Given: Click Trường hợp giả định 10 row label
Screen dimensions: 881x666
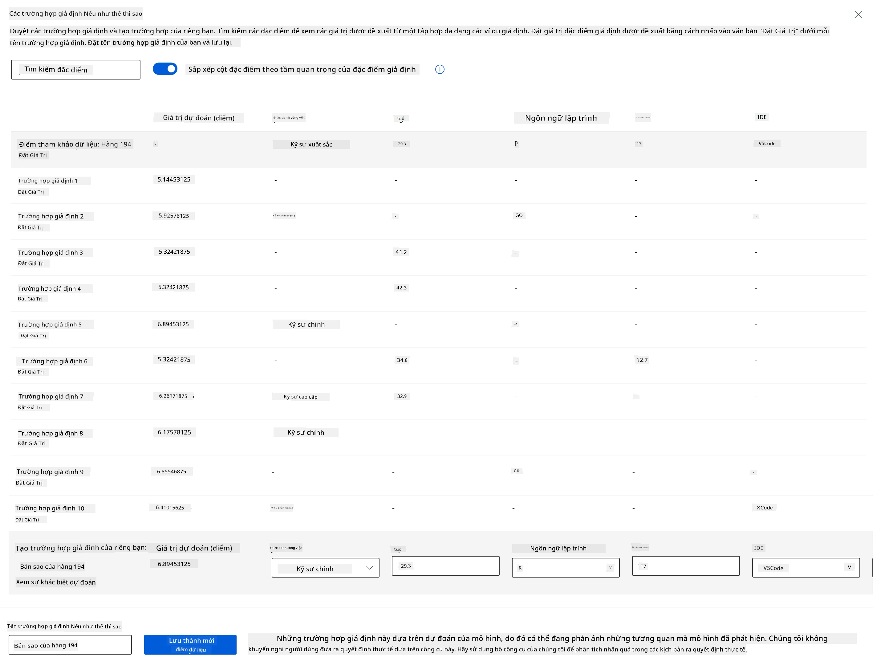Looking at the screenshot, I should (x=50, y=509).
